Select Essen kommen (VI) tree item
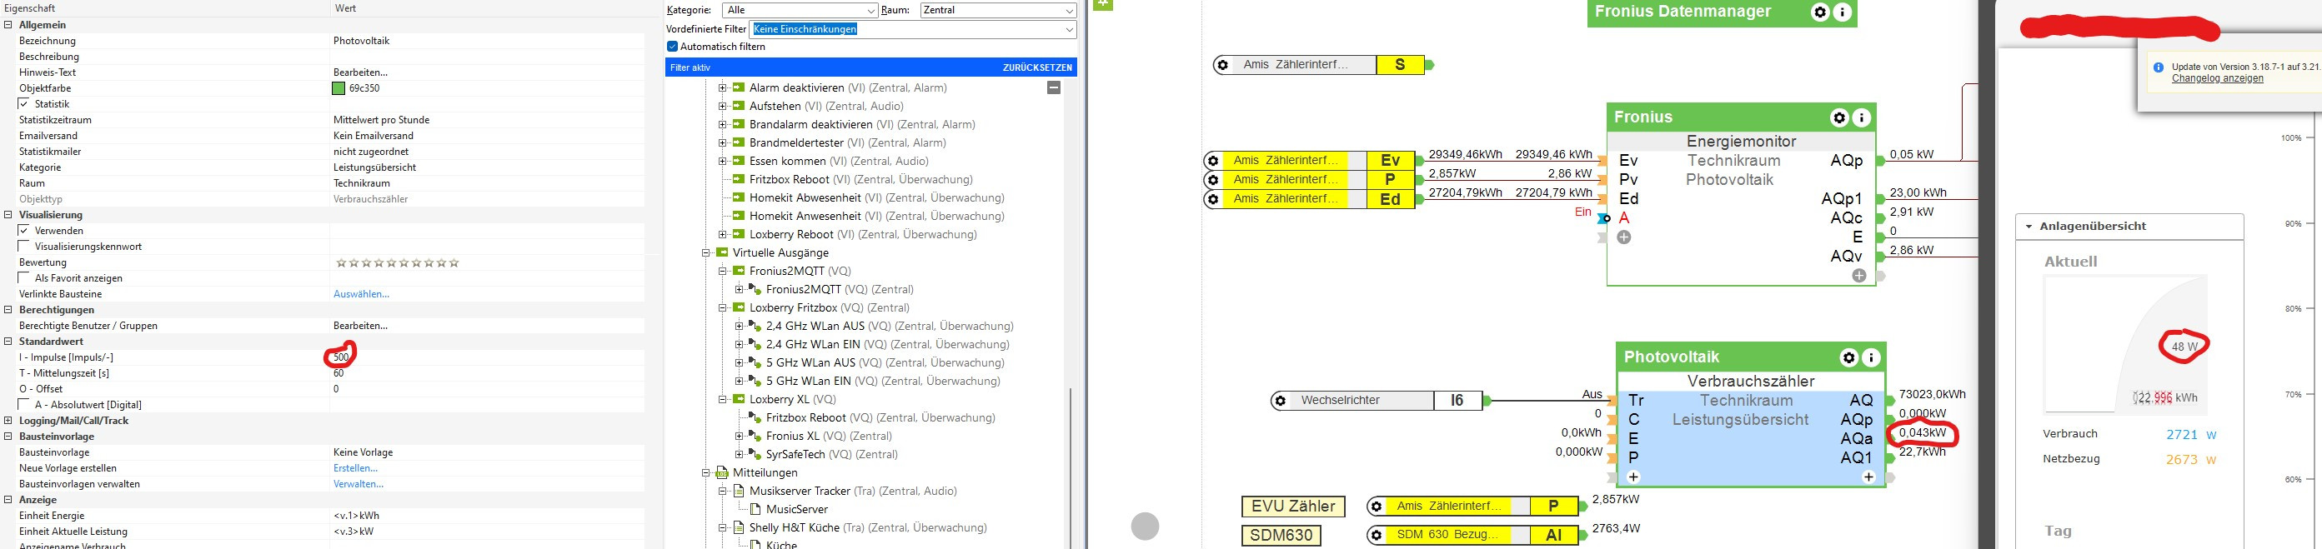The width and height of the screenshot is (2322, 549). pyautogui.click(x=838, y=161)
